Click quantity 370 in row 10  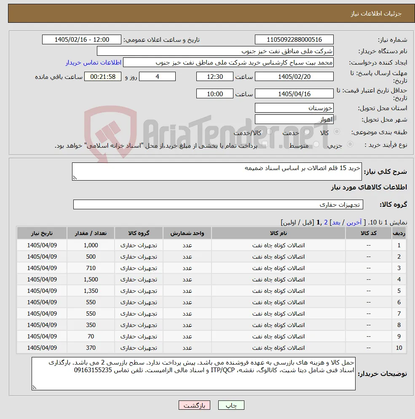click(91, 348)
